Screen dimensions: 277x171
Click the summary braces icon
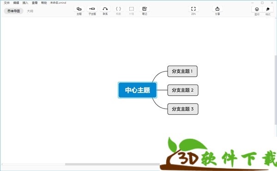point(118,9)
